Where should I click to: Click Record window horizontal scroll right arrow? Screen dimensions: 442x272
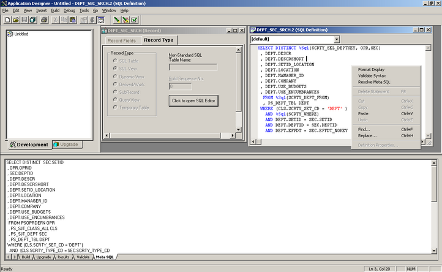point(233,135)
